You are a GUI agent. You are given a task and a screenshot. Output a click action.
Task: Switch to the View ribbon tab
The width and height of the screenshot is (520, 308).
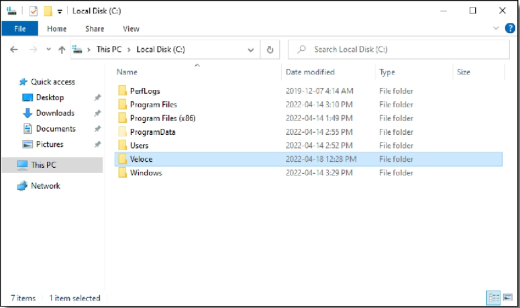[131, 29]
